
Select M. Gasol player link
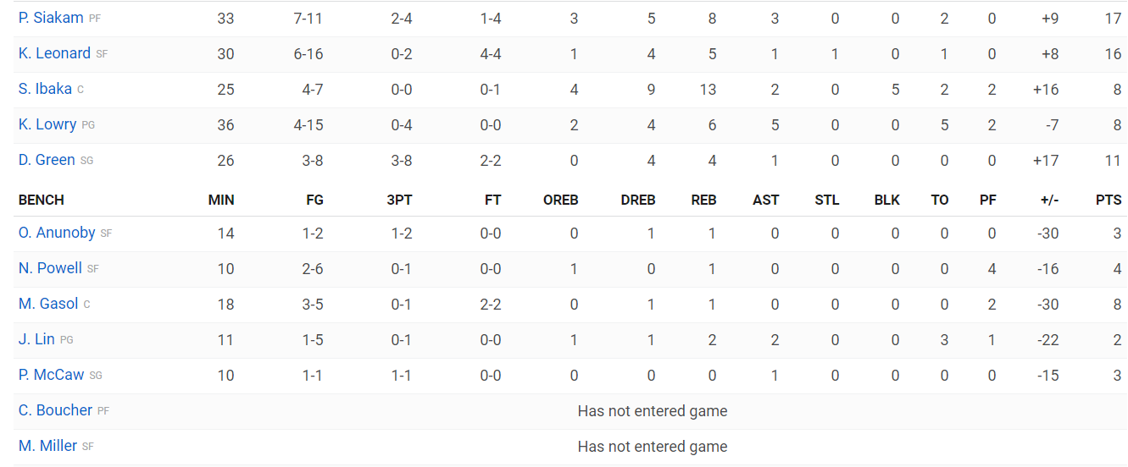48,304
